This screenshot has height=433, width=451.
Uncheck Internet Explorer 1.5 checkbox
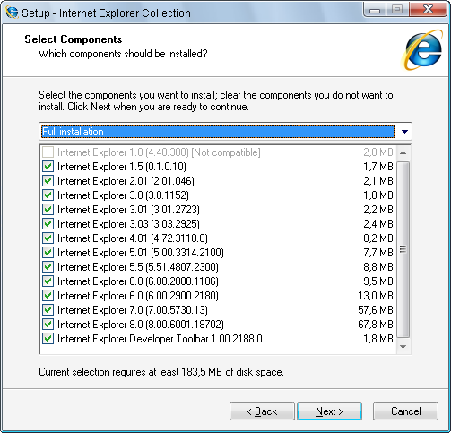tap(48, 167)
